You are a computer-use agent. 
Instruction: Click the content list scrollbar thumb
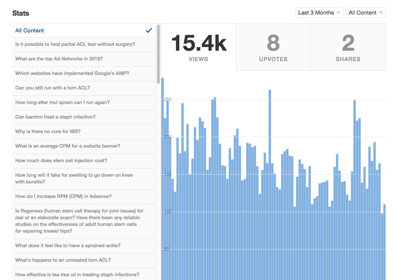coord(158,54)
